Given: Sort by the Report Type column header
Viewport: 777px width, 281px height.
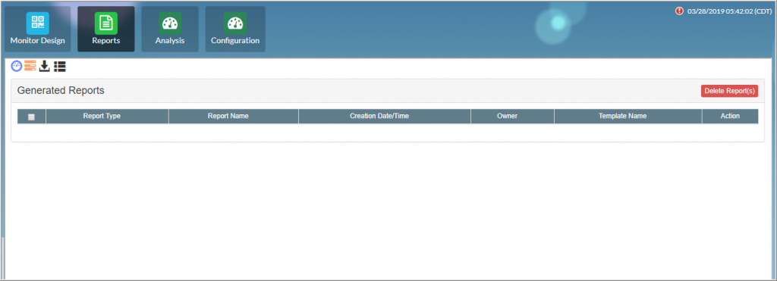Looking at the screenshot, I should (x=102, y=116).
